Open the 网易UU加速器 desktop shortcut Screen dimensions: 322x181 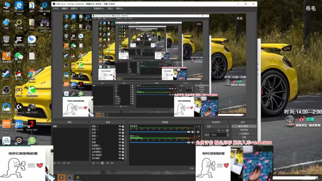tap(44, 8)
